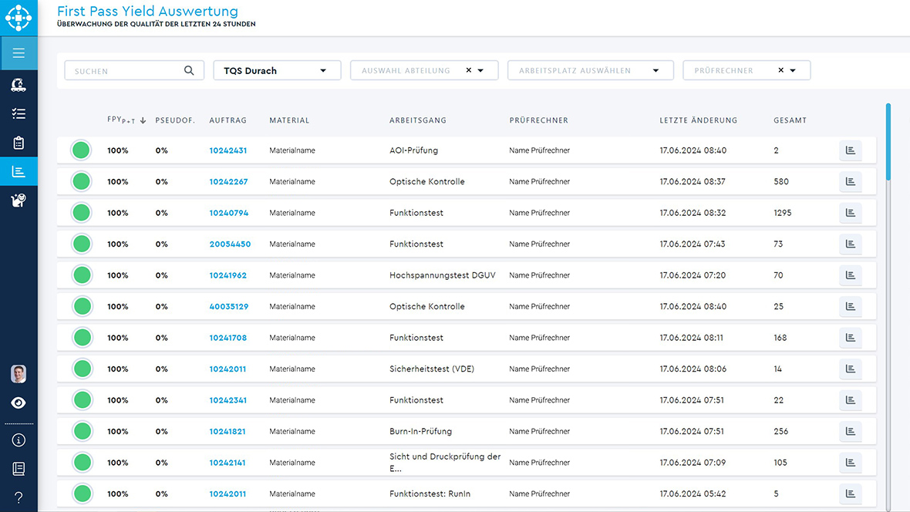Expand the Prüfrechner dropdown arrow

coord(793,71)
